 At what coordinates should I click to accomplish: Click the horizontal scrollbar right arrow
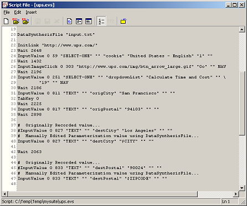pos(236,194)
